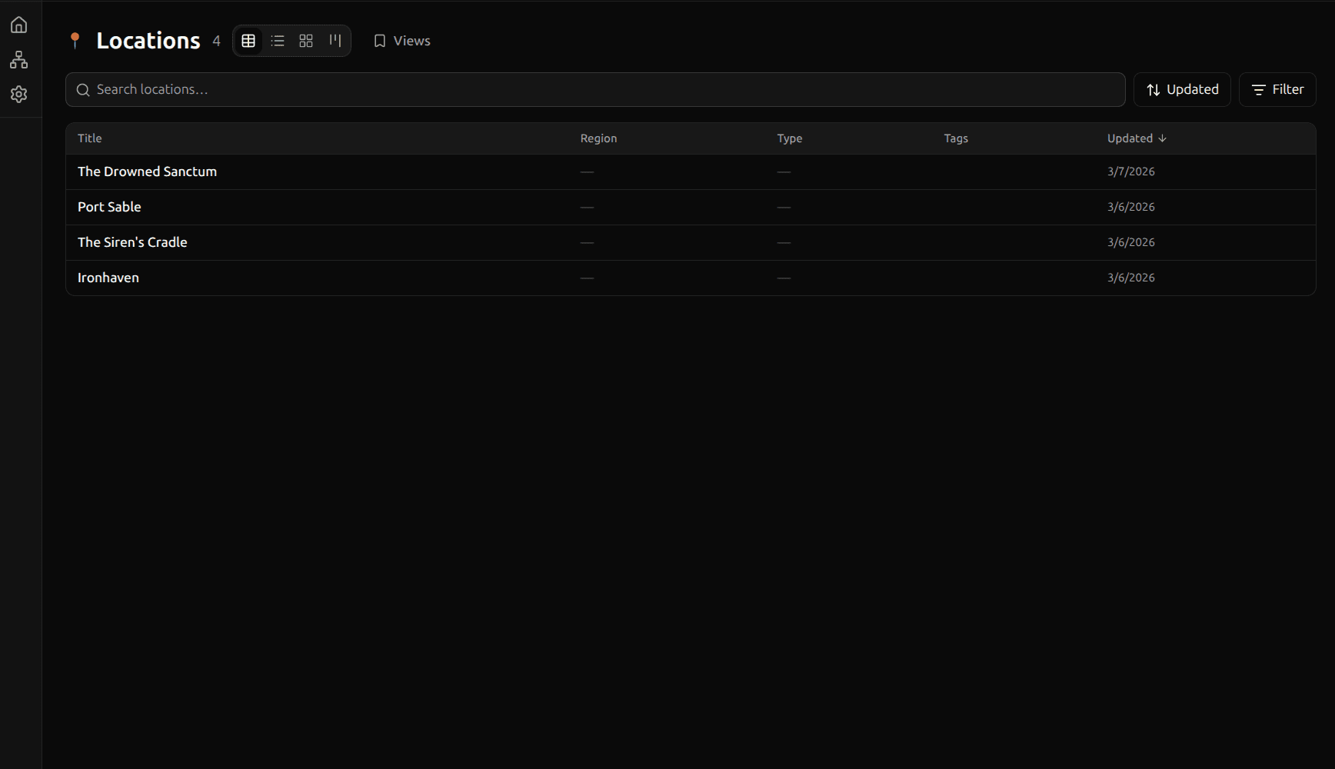Click the orange pin icon beside Locations

click(x=75, y=40)
